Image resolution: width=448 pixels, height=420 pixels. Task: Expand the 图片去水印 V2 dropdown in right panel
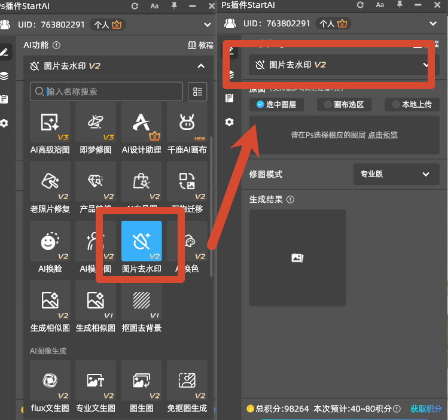tap(344, 65)
